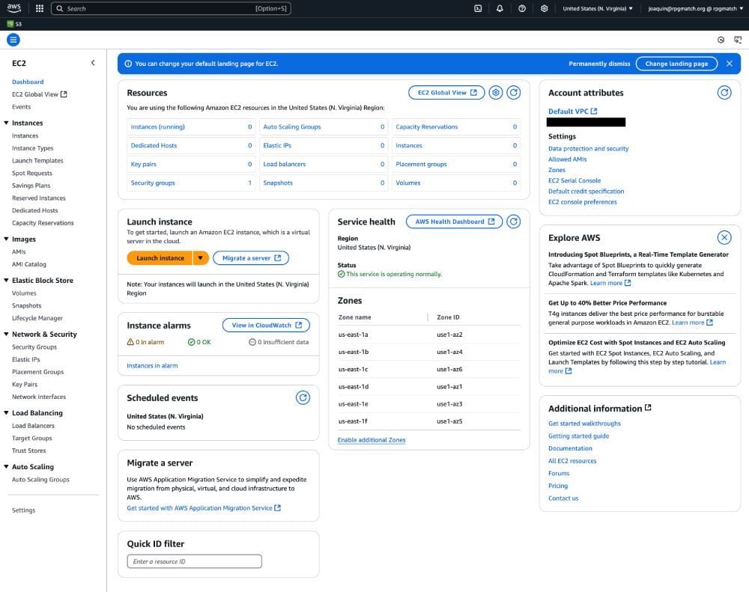Screen dimensions: 749x592
Task: Click the top Search bar
Action: tap(171, 8)
